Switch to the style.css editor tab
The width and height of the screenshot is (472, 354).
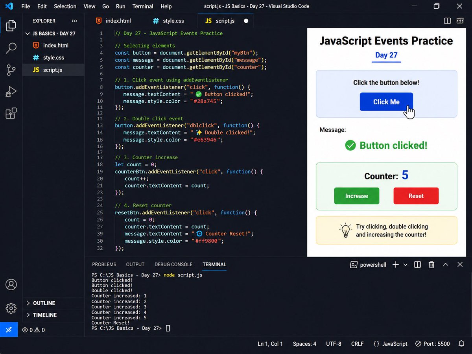point(169,21)
